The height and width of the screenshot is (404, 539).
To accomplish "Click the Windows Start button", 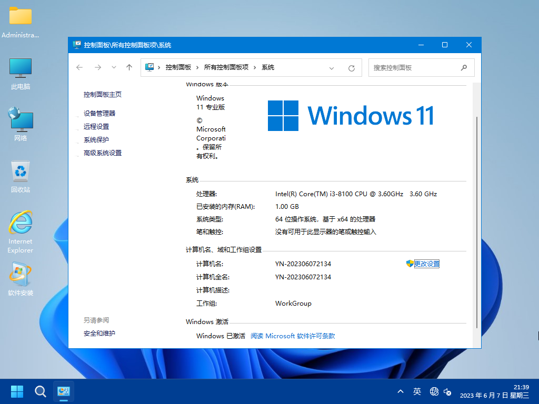I will coord(17,391).
